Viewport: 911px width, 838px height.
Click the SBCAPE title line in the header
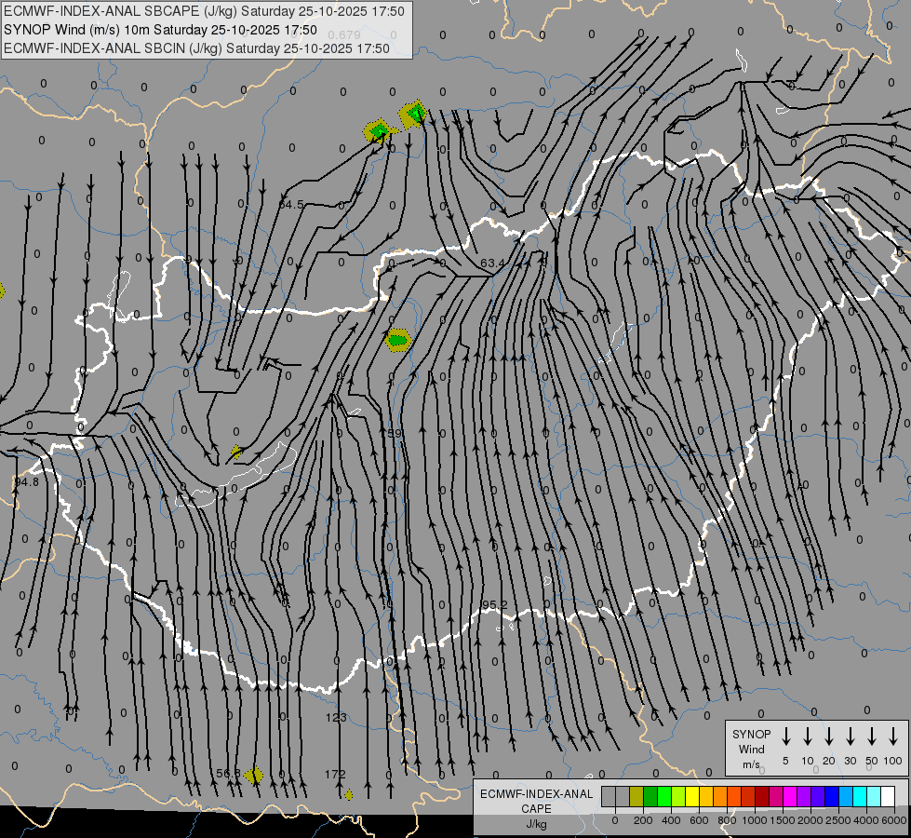204,11
